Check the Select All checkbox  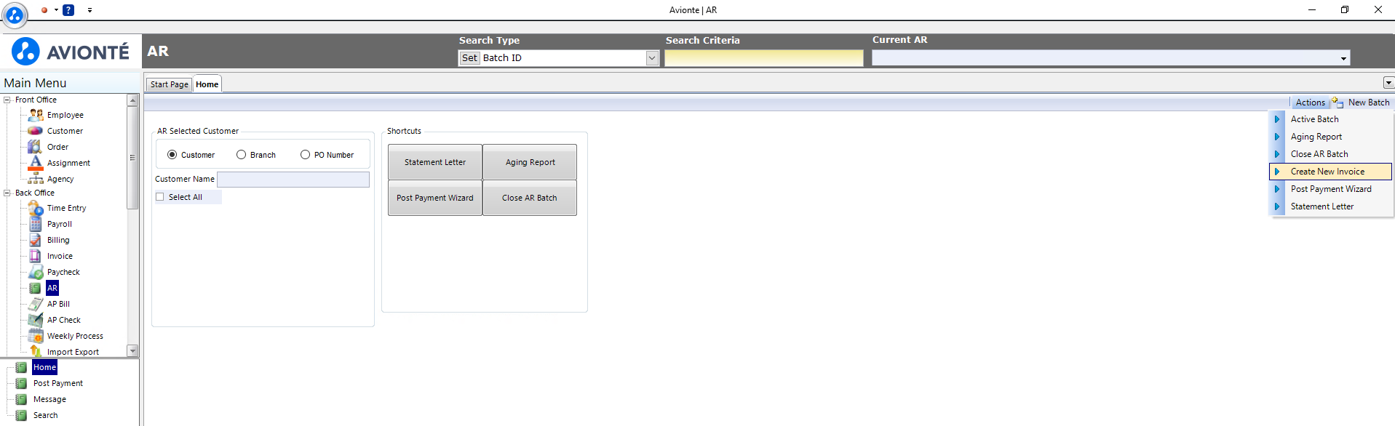[x=160, y=197]
